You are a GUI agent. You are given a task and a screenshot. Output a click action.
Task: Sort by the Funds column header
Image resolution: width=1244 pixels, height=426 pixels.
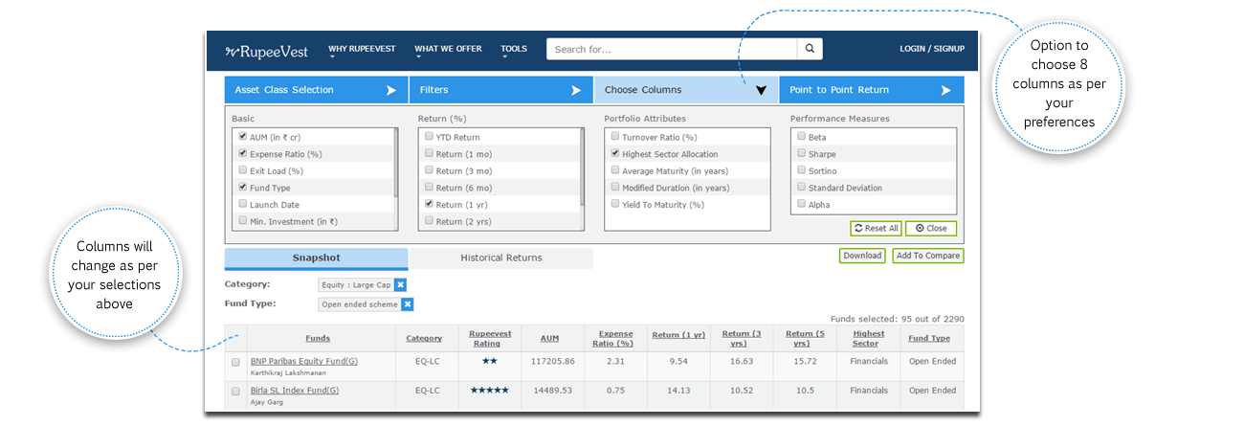318,338
